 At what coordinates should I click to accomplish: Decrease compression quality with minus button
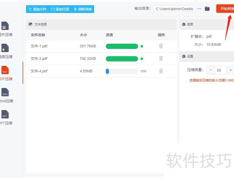pyautogui.click(x=211, y=70)
